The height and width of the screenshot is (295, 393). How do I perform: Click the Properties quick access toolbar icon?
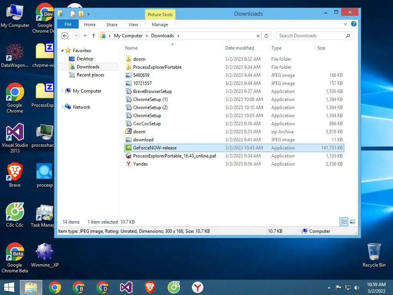point(73,14)
